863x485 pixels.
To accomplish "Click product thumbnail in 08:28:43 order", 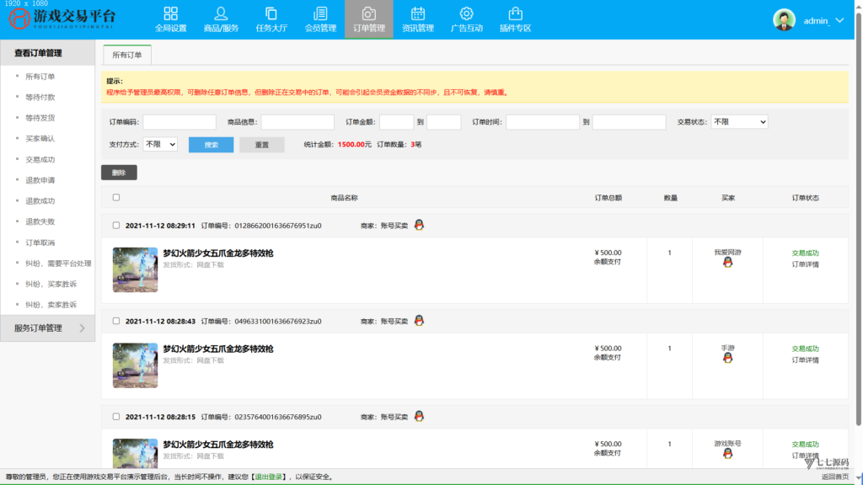I will (136, 365).
